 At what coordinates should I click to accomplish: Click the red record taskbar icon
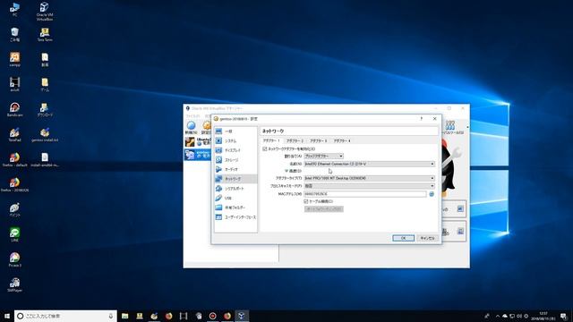(213, 316)
